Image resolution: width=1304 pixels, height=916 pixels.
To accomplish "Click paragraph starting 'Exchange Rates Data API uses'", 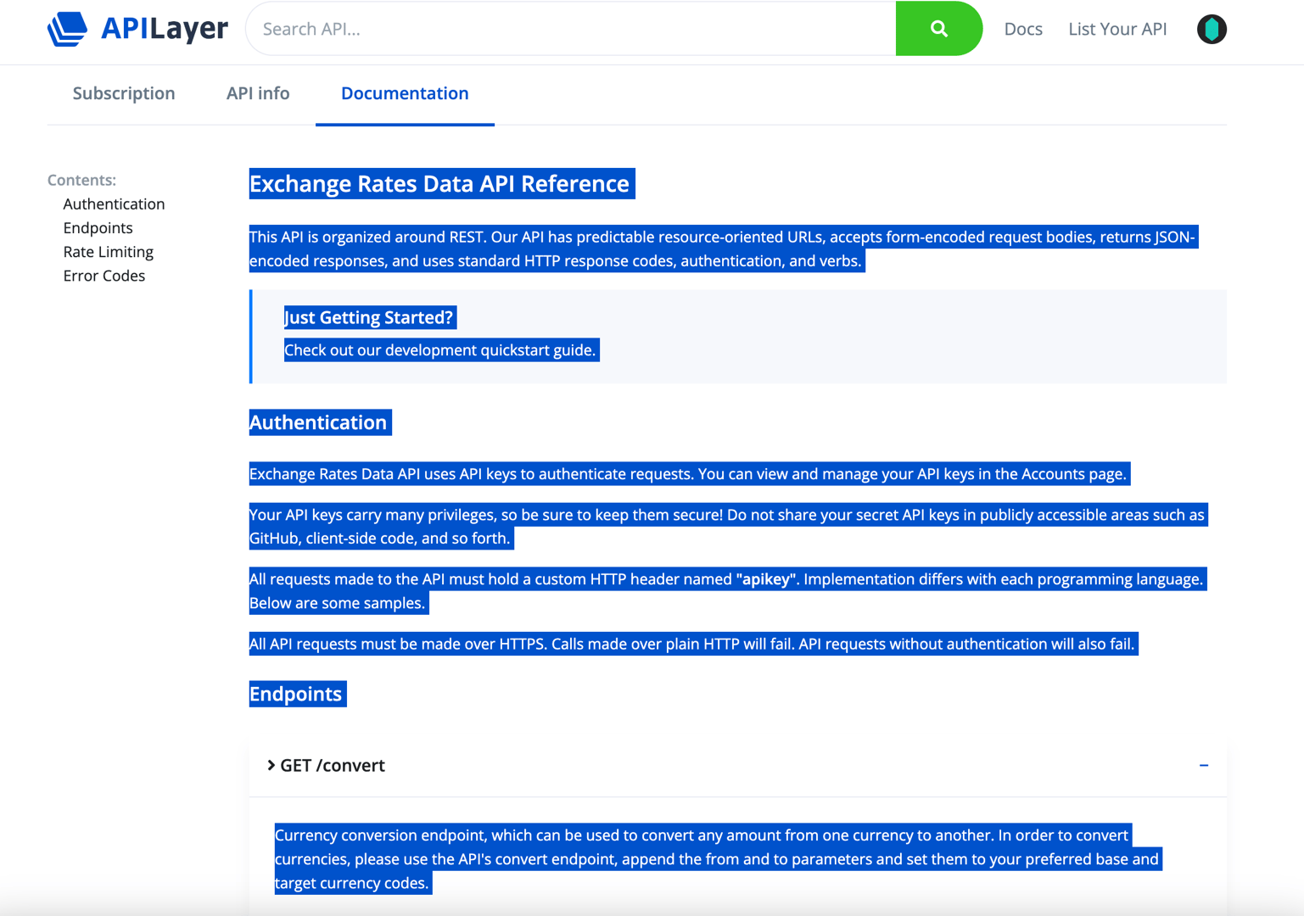I will (689, 474).
